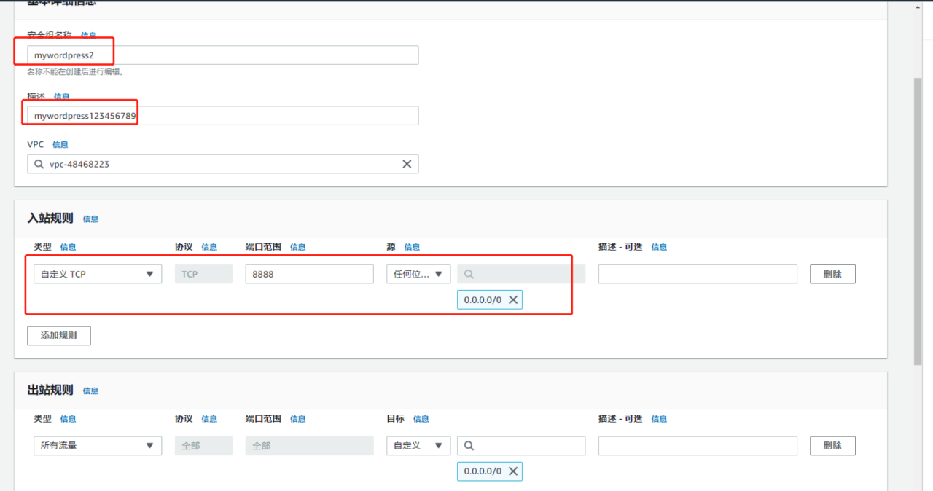Open the 信息 link beside 端口范围
The image size is (933, 491).
tap(297, 246)
